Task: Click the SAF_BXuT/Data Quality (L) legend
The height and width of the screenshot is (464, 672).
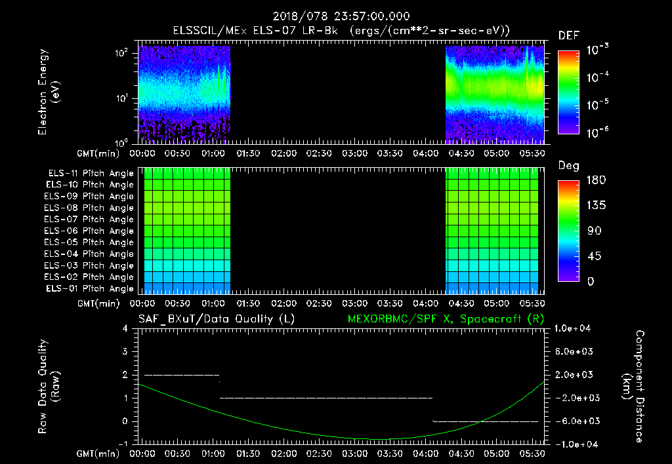Action: click(217, 319)
